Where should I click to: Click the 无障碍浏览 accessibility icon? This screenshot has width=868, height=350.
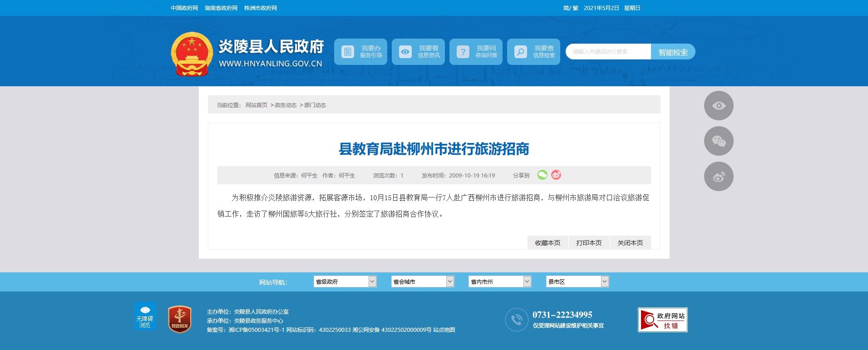145,316
